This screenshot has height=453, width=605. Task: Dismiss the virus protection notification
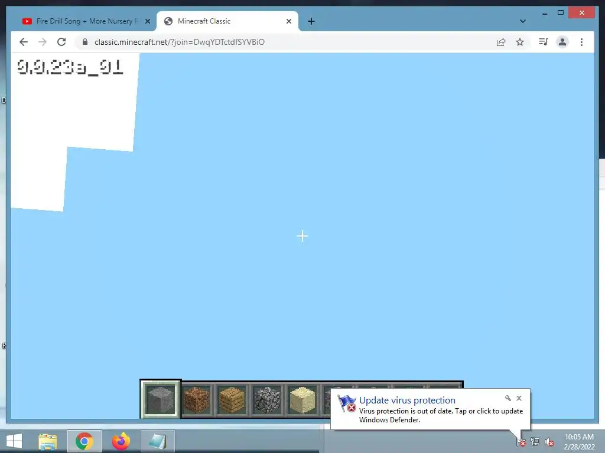(519, 398)
